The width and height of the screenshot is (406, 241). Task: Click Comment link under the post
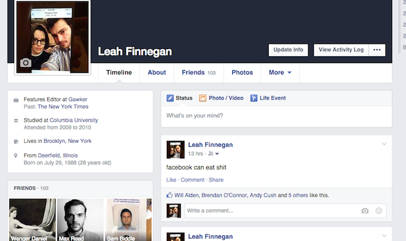pos(192,180)
